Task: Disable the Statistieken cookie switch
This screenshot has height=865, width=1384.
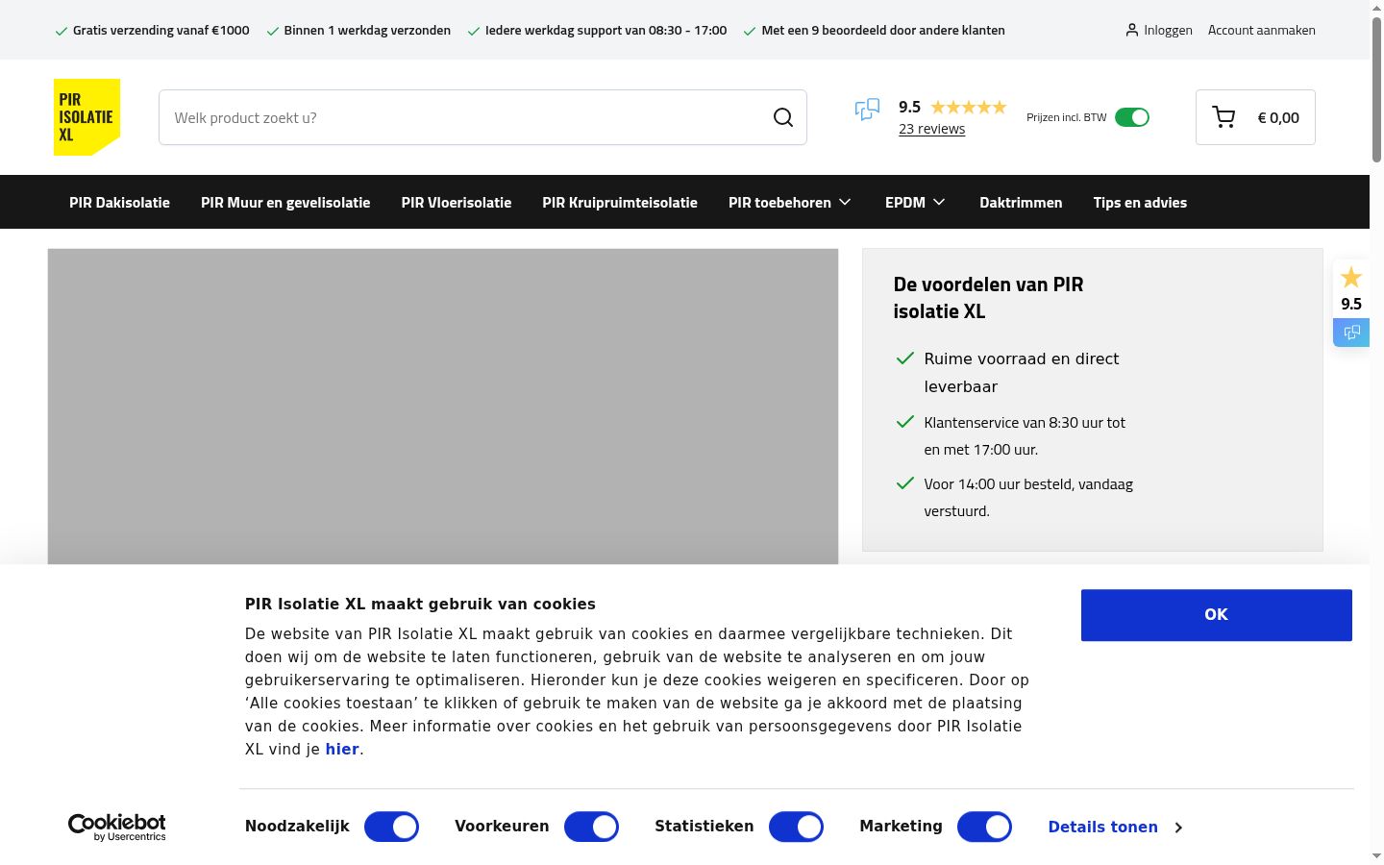Action: (796, 827)
